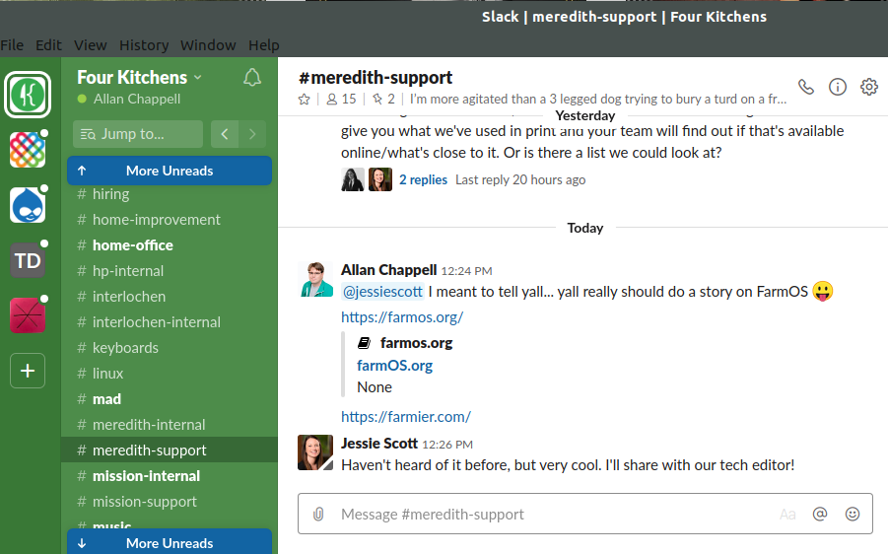This screenshot has width=888, height=554.
Task: Switch to the TD workspace
Action: (28, 260)
